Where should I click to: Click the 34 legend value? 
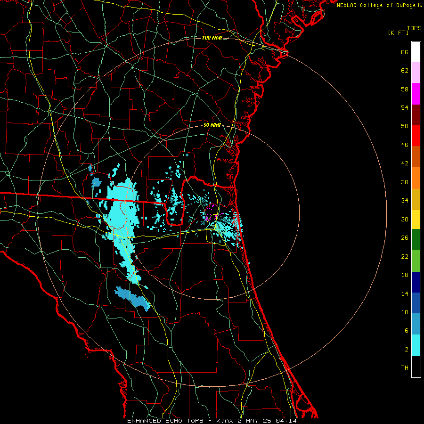(x=405, y=201)
